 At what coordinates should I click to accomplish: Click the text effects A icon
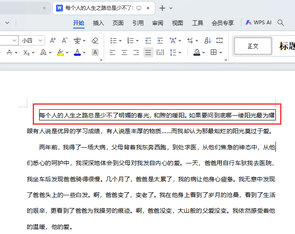click(x=43, y=52)
